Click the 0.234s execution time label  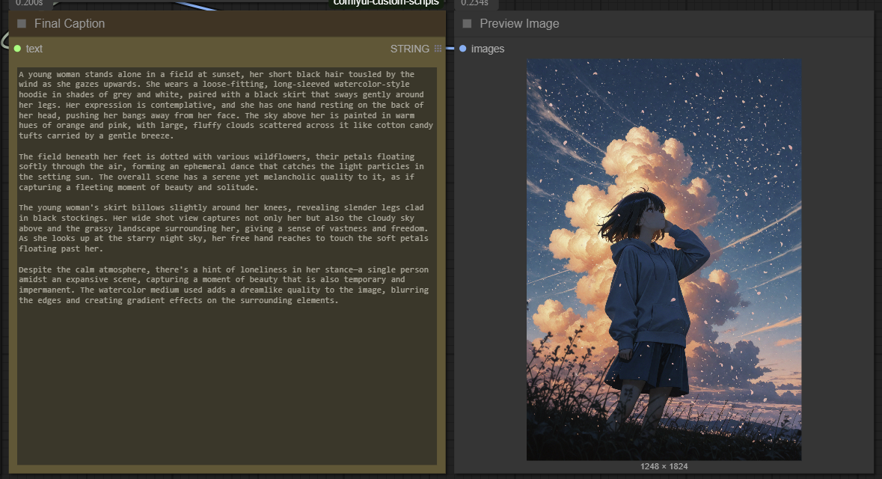click(474, 3)
